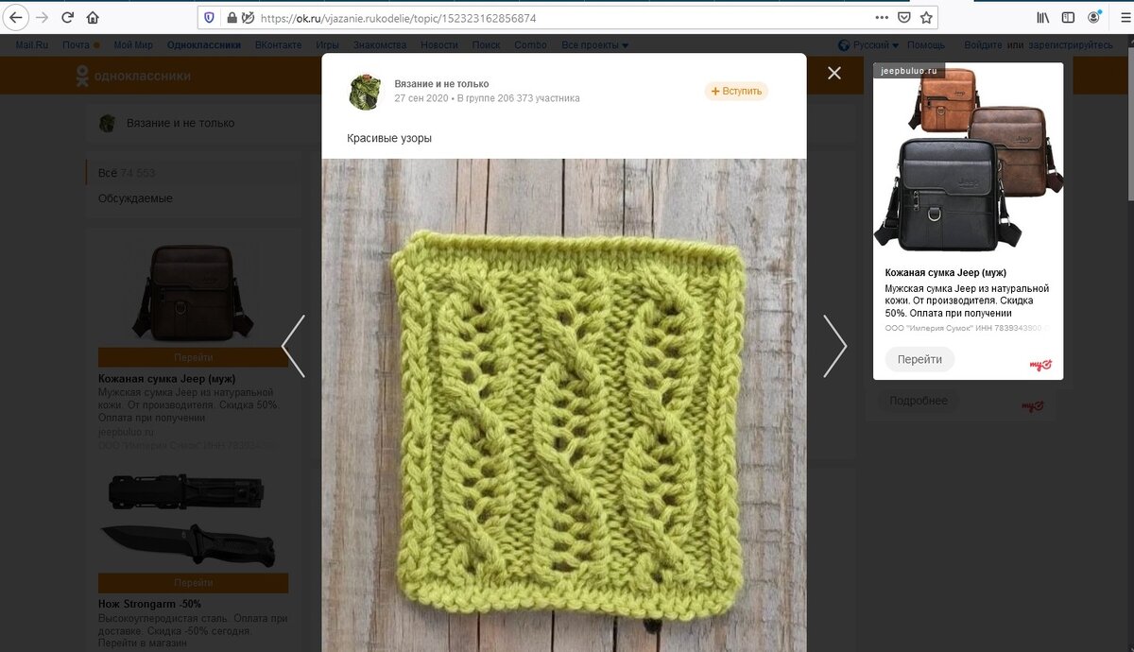Open the Library bookmarks icon
The height and width of the screenshot is (652, 1134).
1043,17
